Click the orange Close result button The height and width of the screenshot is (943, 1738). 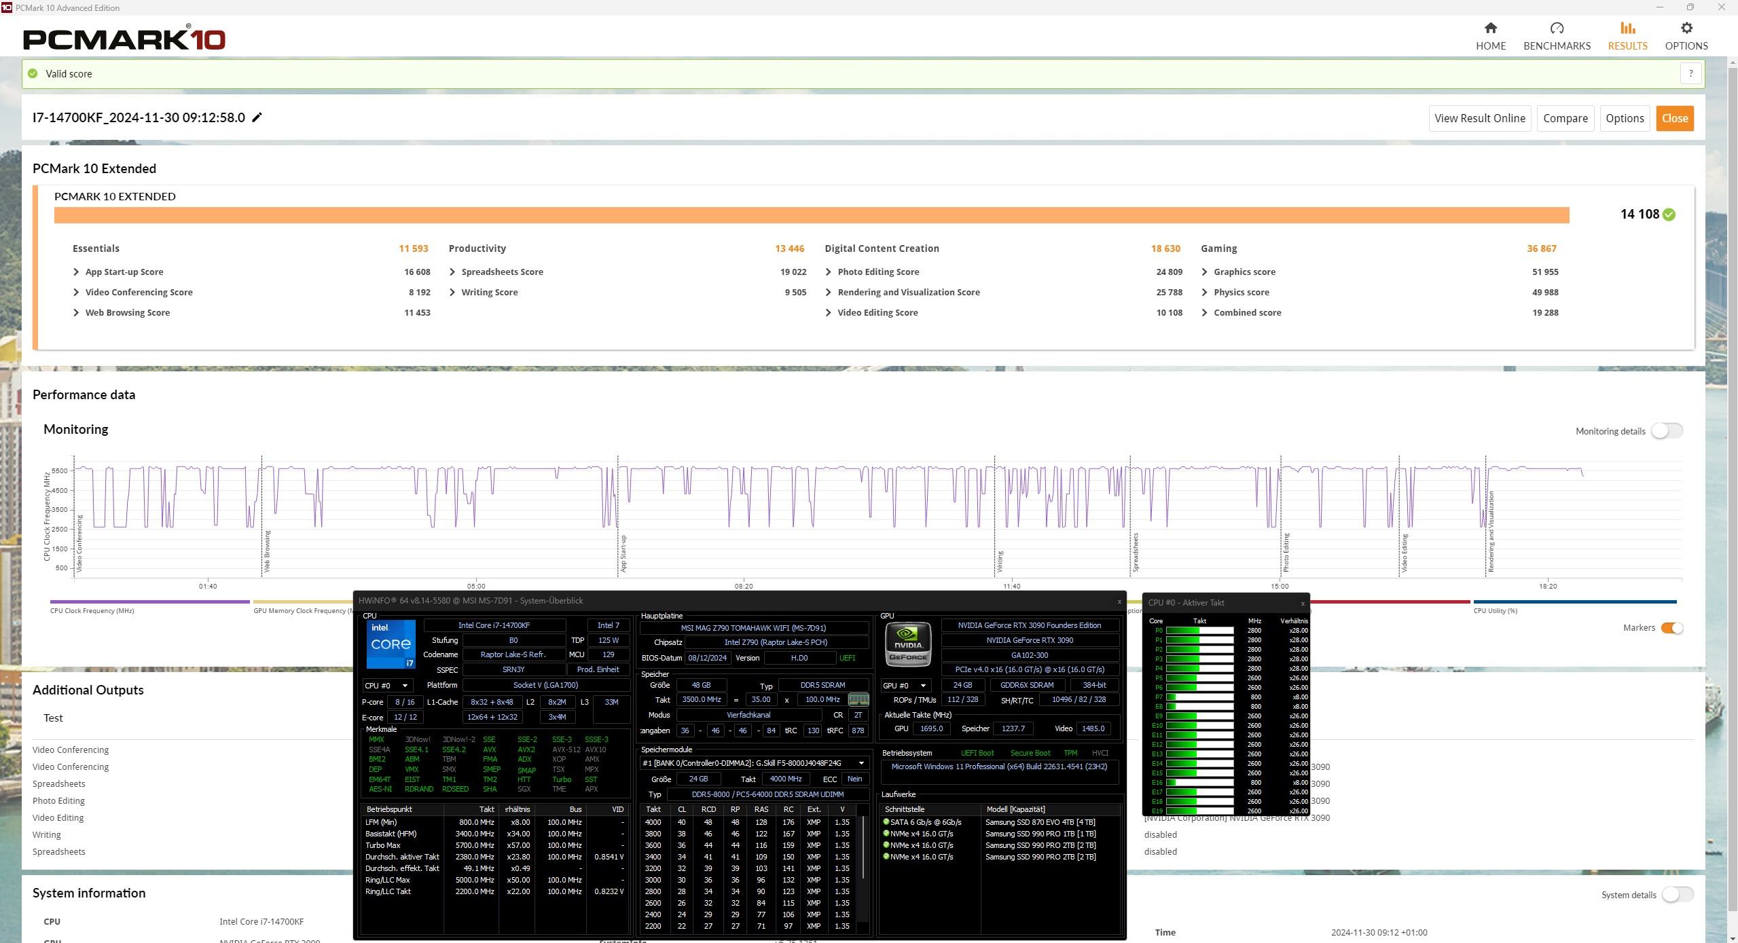pyautogui.click(x=1674, y=118)
